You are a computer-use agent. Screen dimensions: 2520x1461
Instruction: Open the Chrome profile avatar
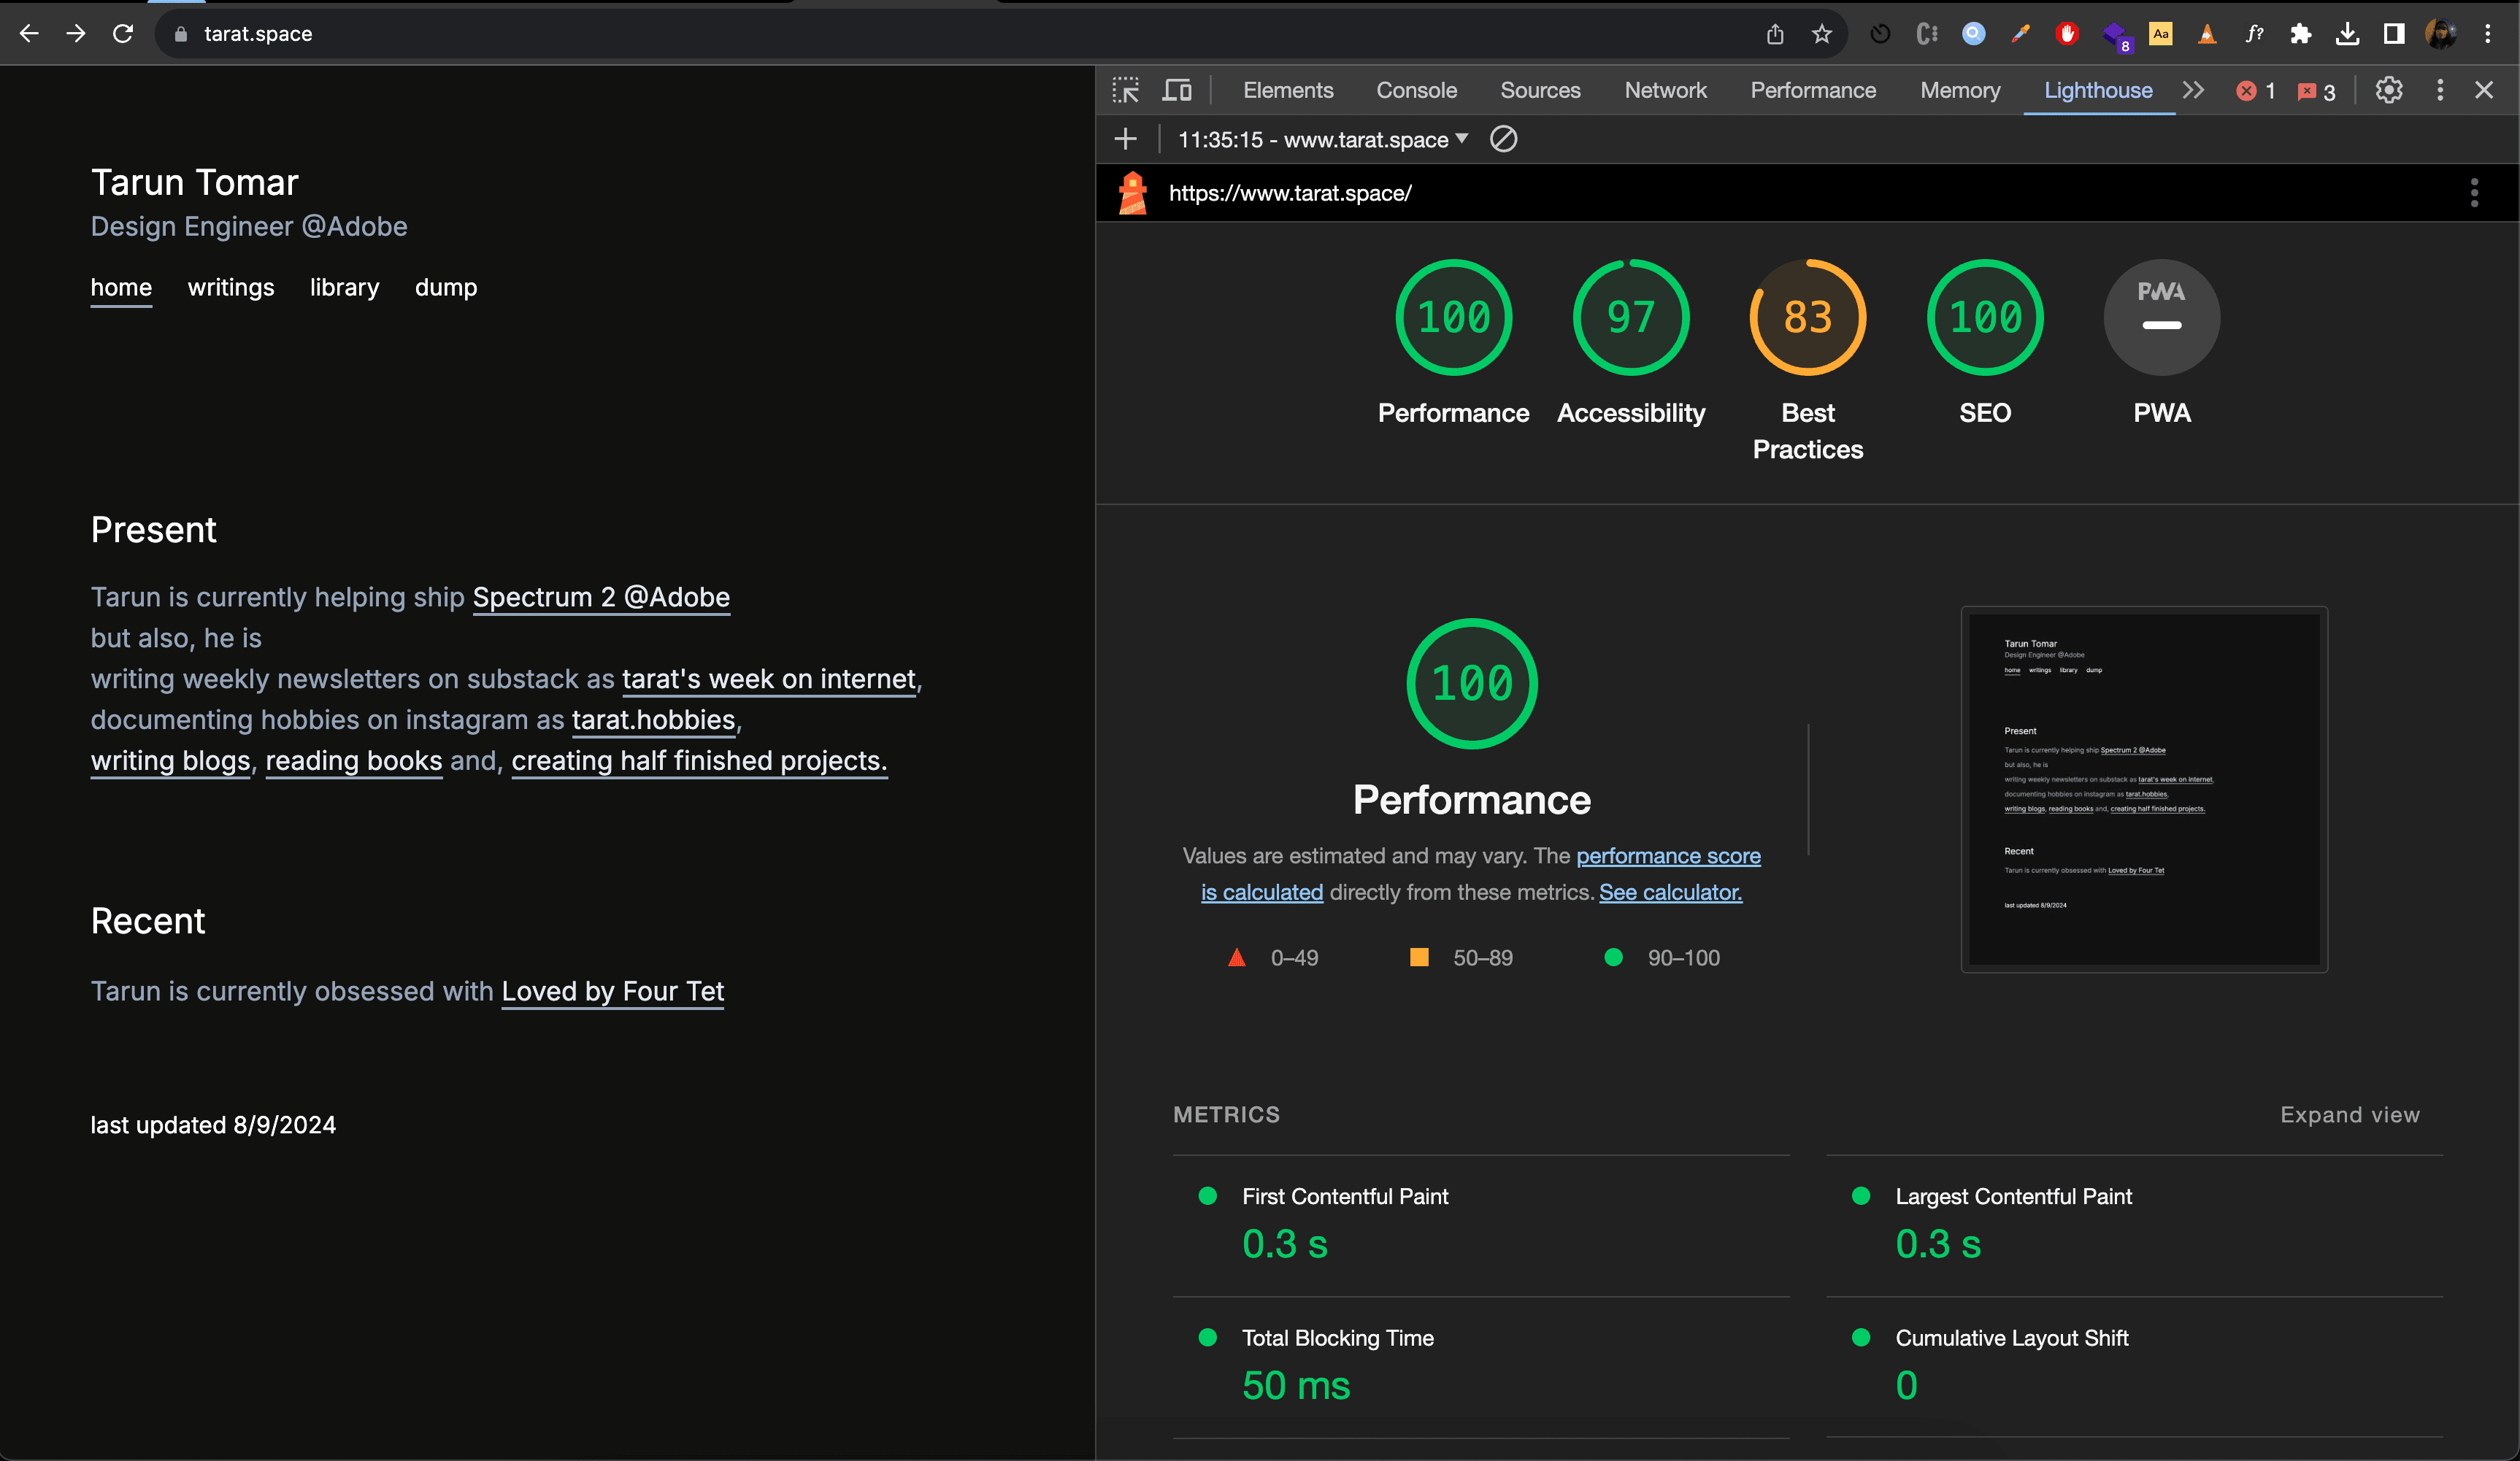(2440, 34)
